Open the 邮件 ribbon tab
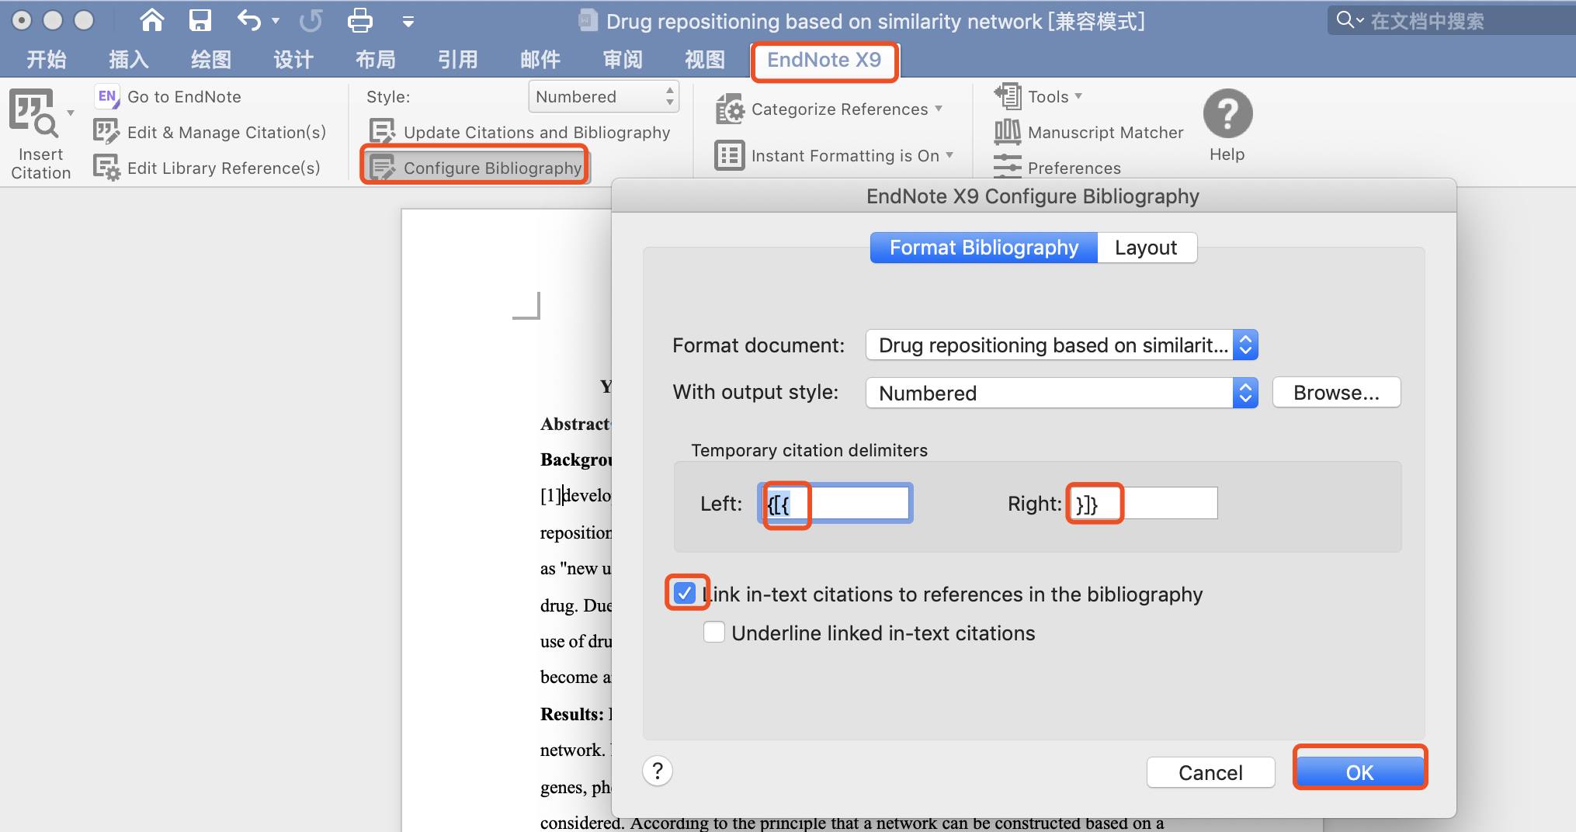 pos(540,60)
